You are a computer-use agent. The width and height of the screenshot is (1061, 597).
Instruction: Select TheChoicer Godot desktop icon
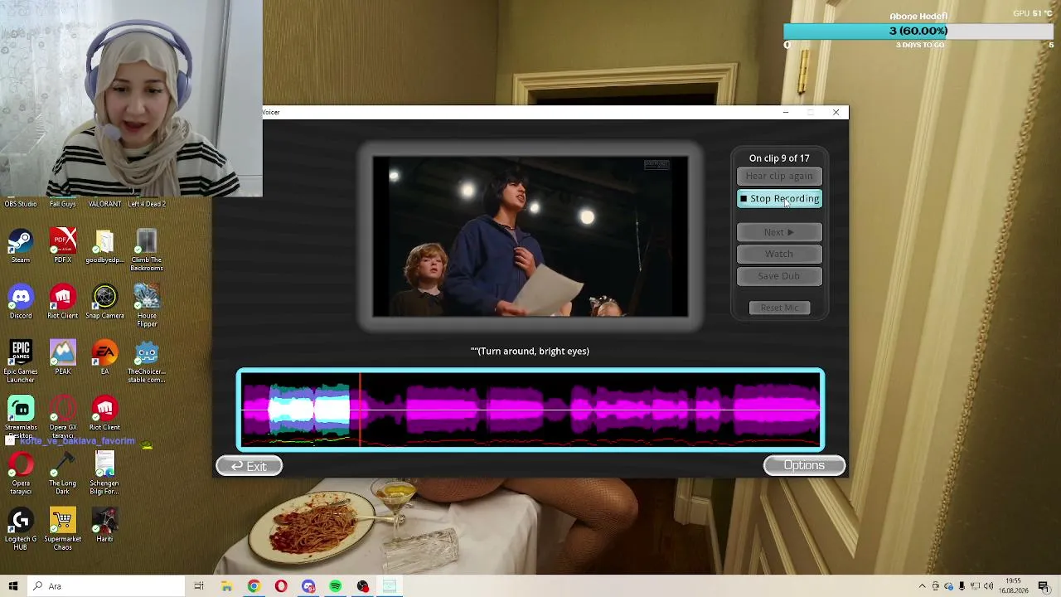(x=147, y=362)
